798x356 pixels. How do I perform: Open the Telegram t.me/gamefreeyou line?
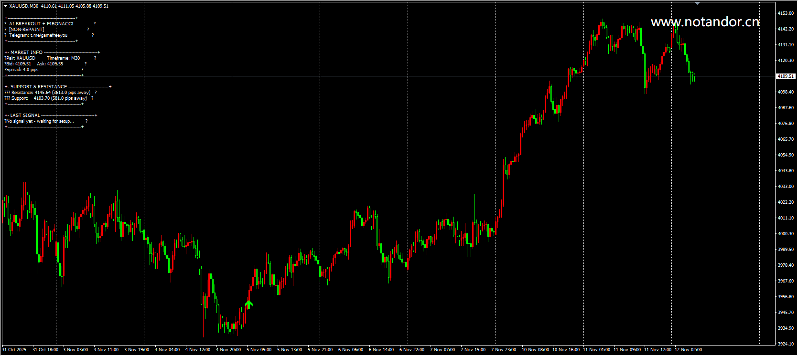[38, 35]
